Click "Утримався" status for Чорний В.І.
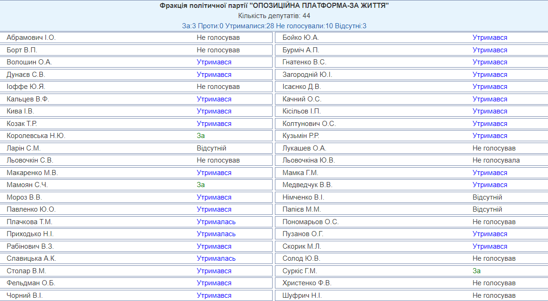 pos(214,295)
